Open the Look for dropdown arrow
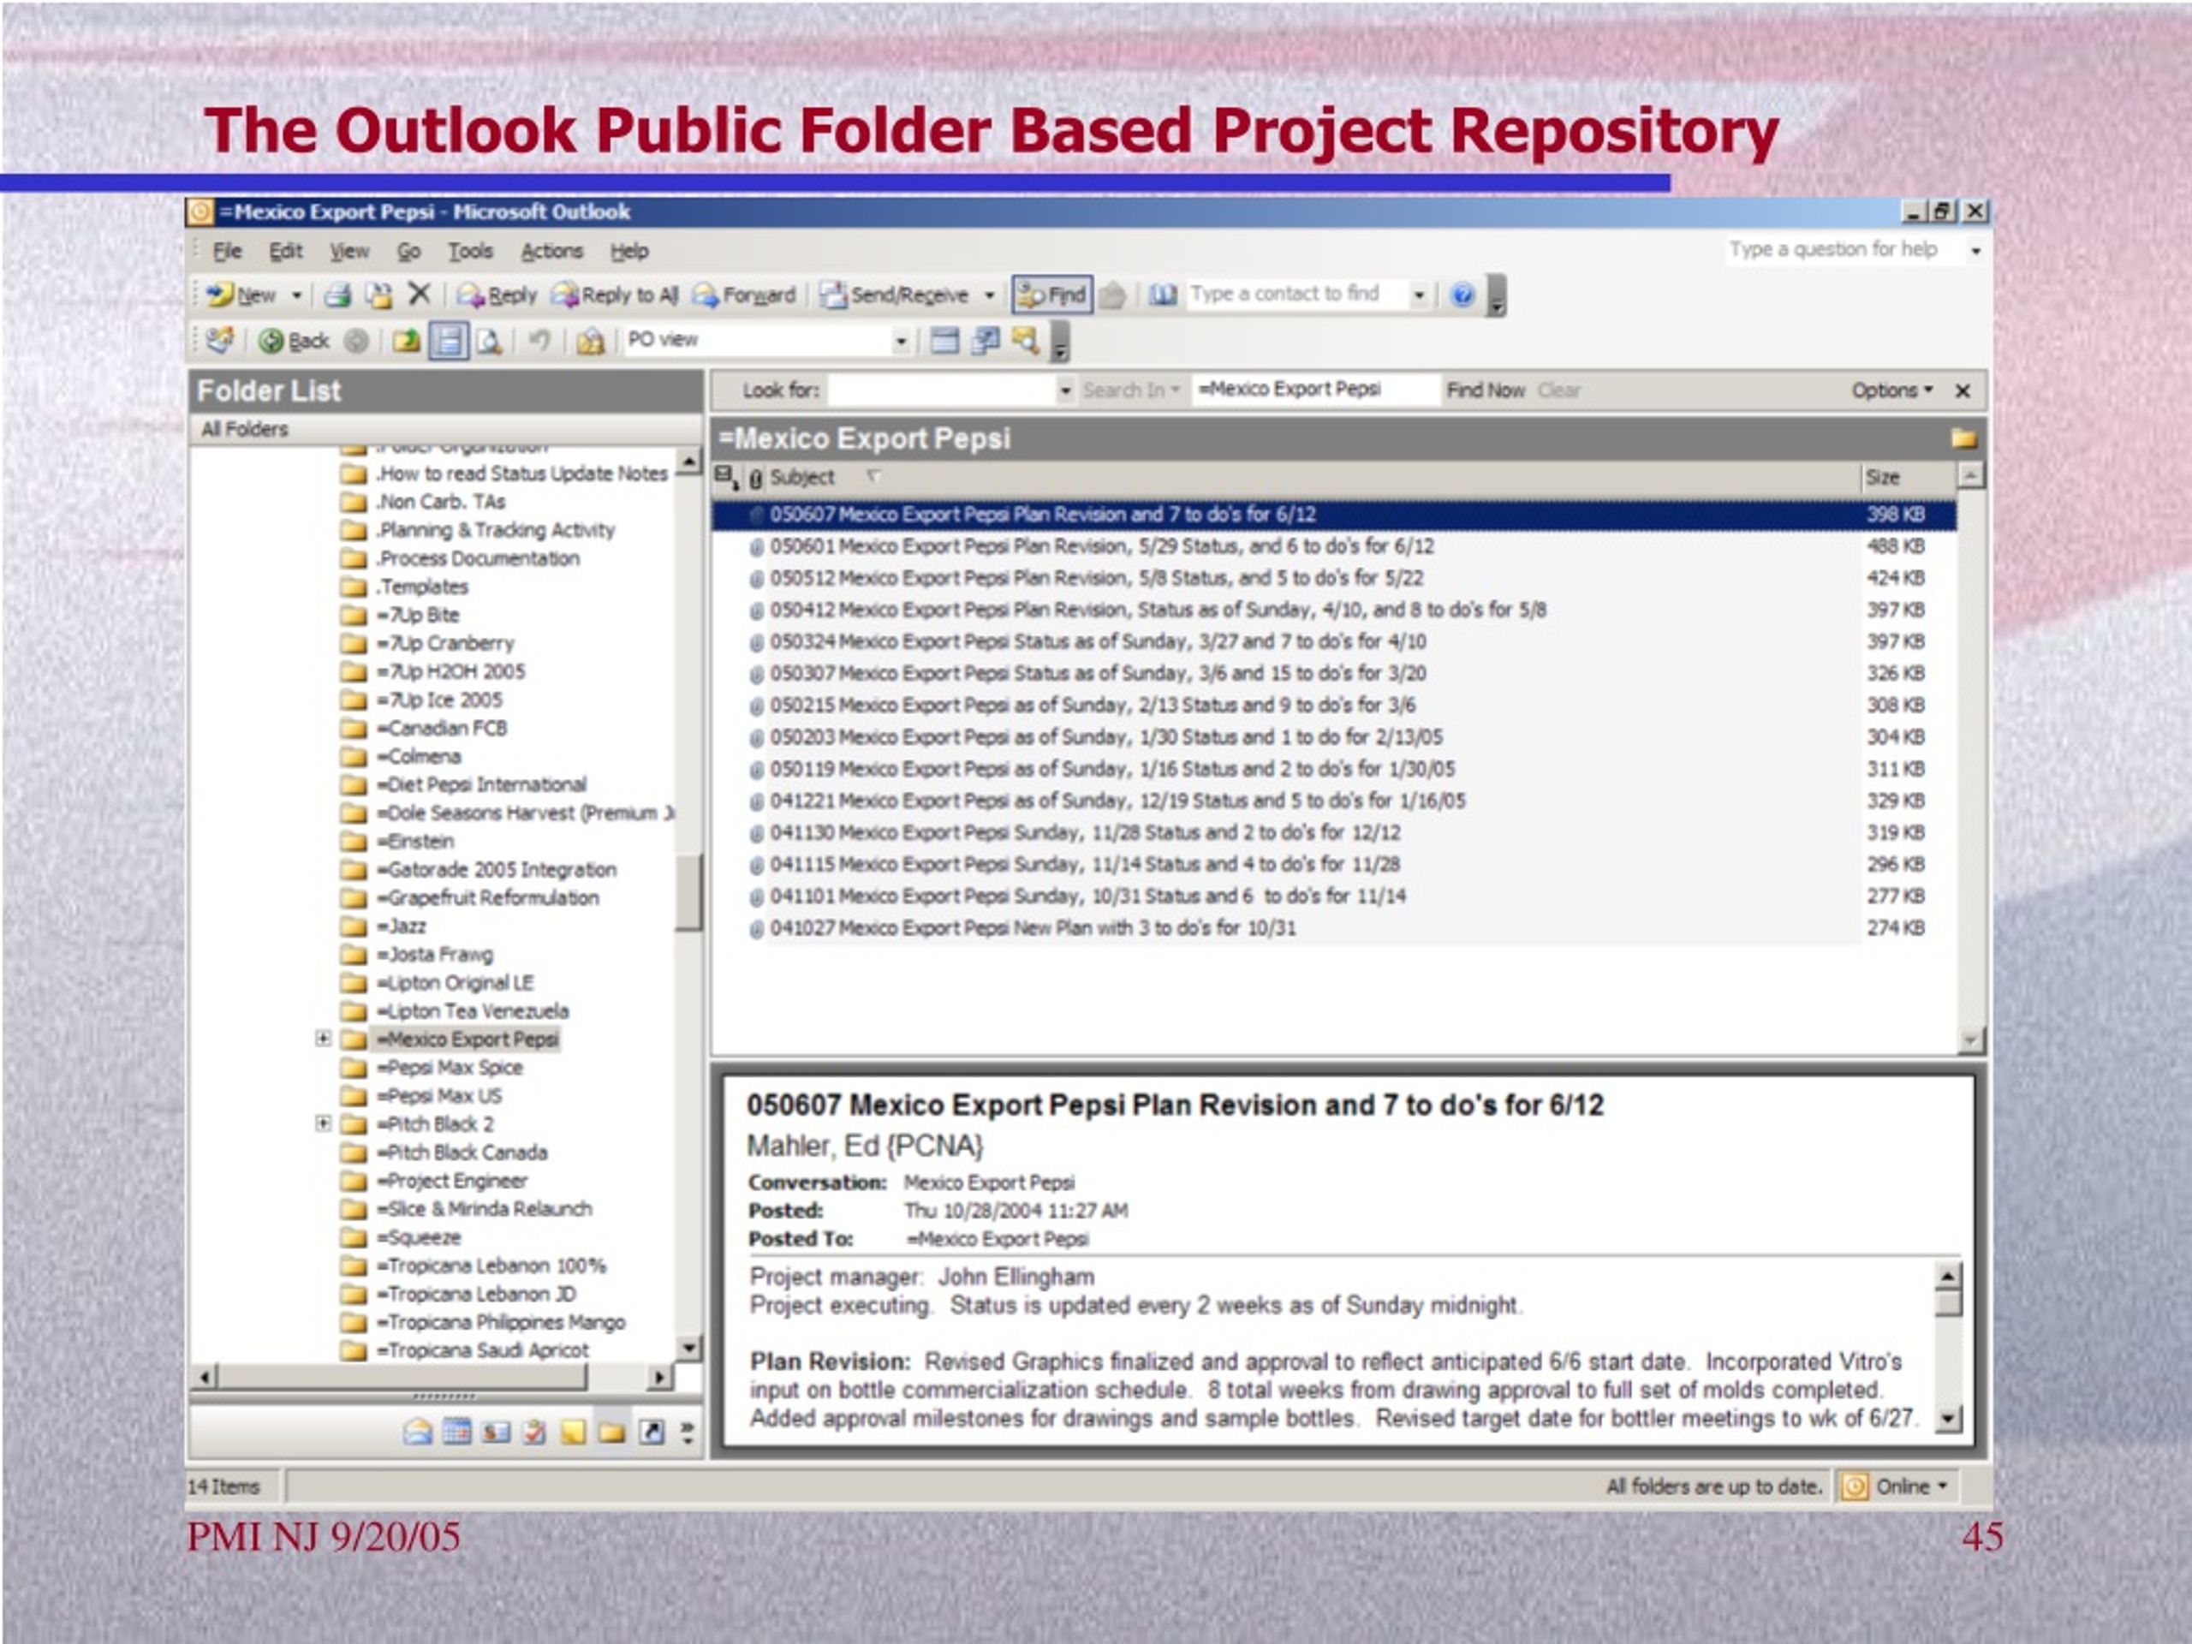 point(1065,390)
